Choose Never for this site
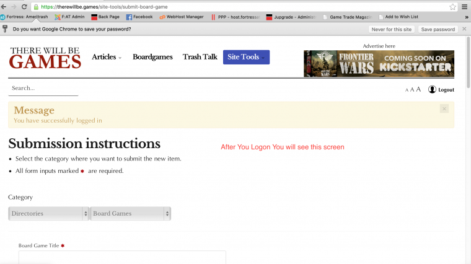 coord(392,29)
